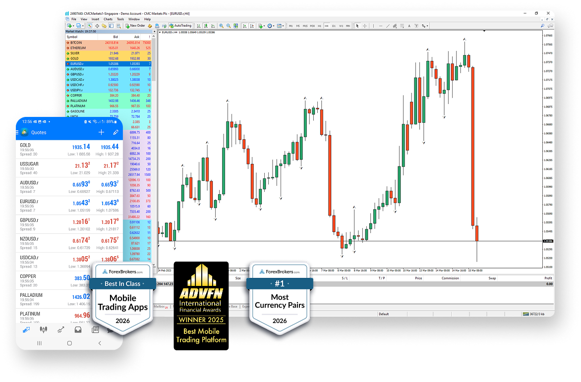This screenshot has width=581, height=382.
Task: Toggle the Navigator star-folder icon
Action: coord(104,26)
